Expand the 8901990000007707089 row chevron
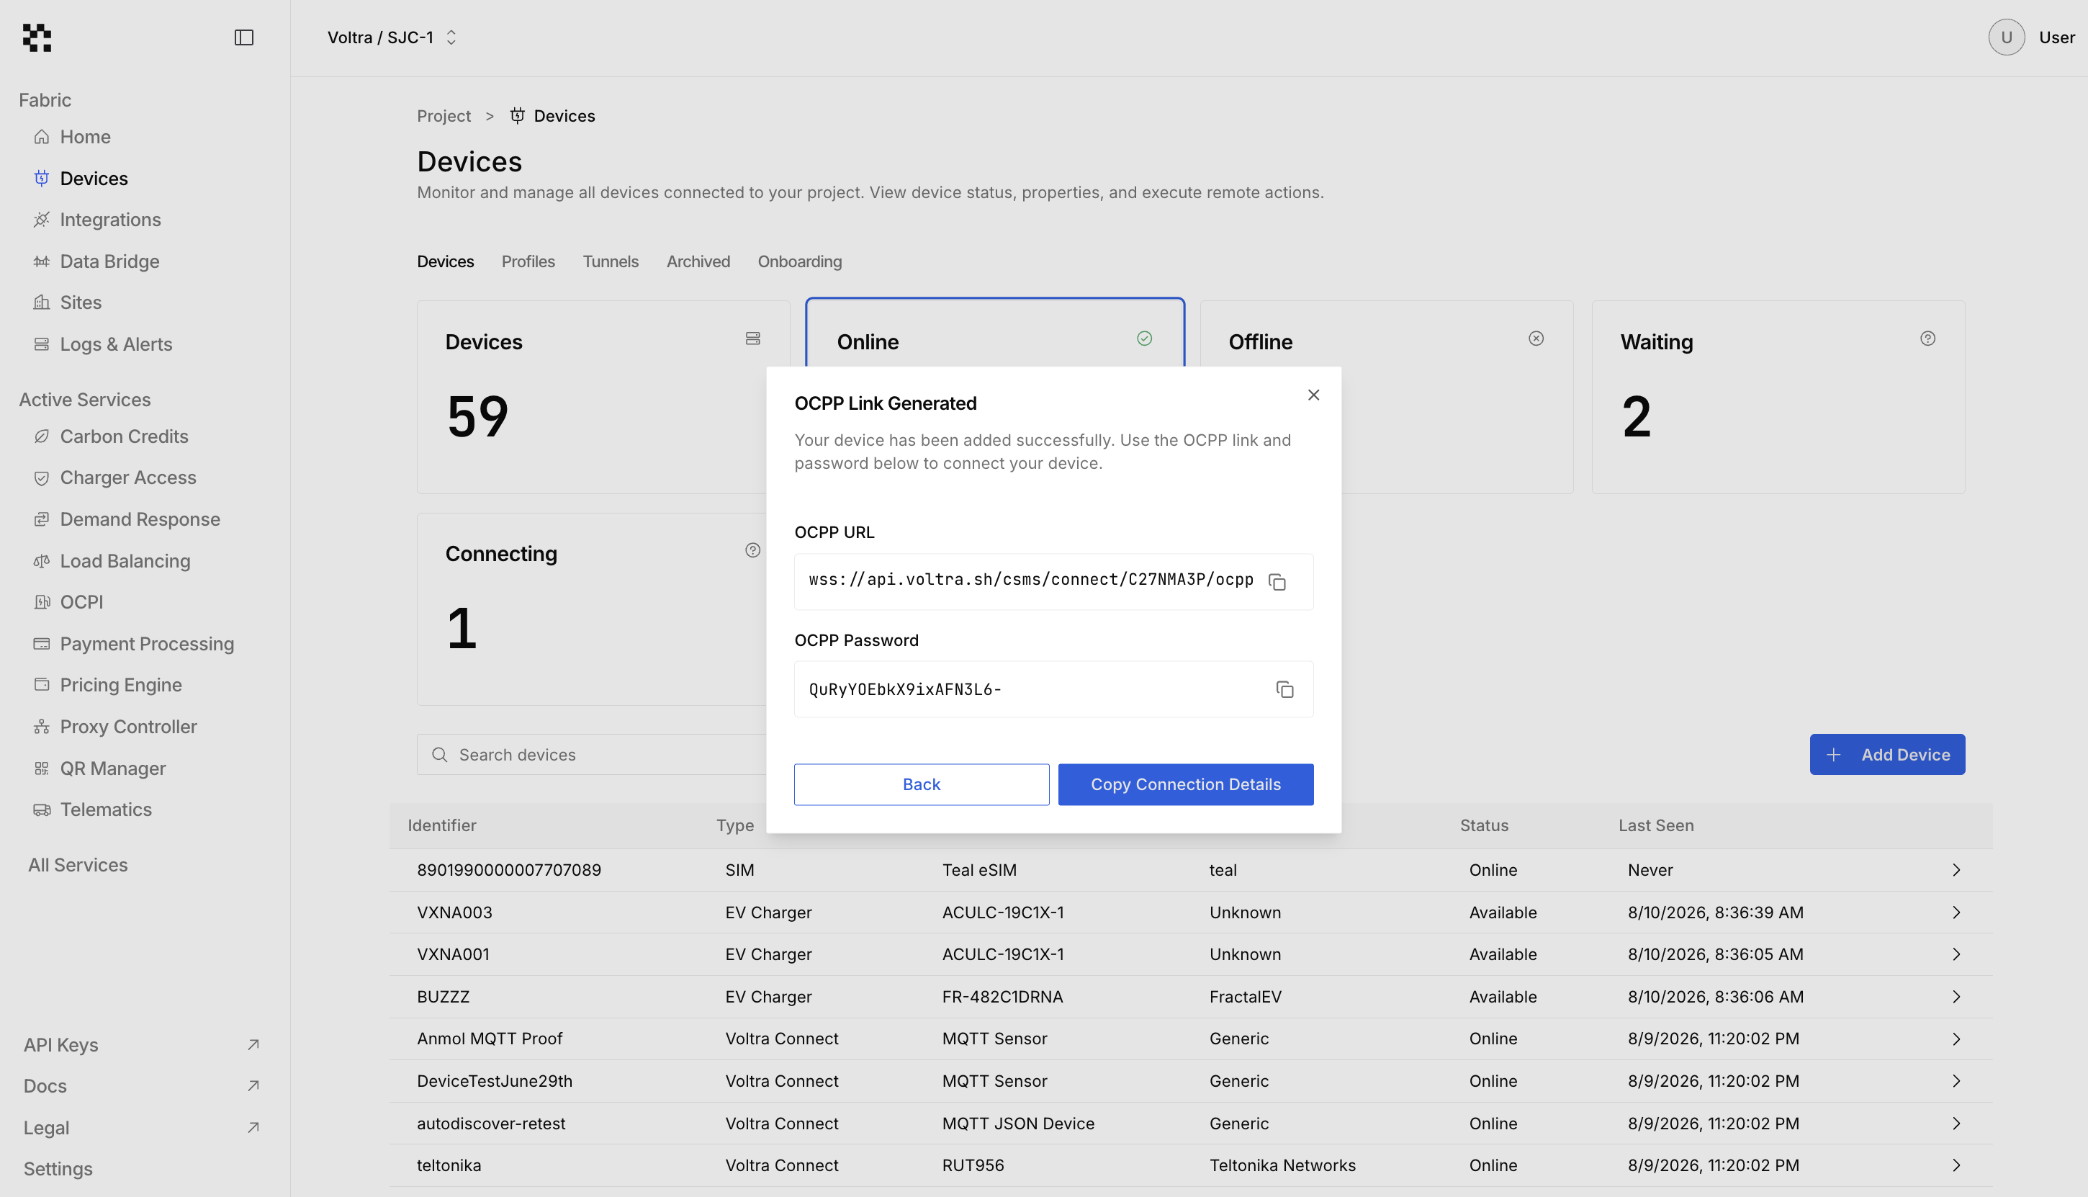The height and width of the screenshot is (1197, 2088). (x=1956, y=870)
